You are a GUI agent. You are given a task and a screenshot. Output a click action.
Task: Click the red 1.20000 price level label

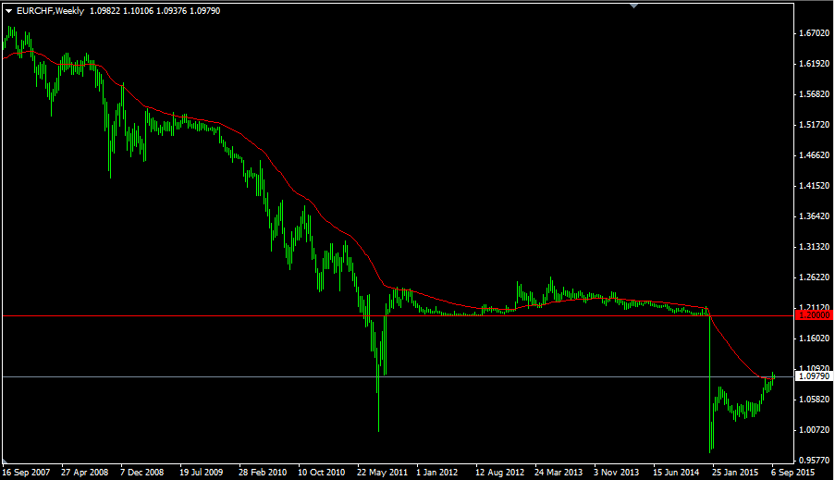pos(815,315)
